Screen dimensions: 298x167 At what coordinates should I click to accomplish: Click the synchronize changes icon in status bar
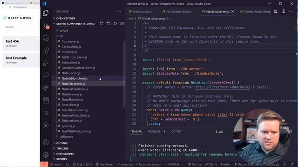(x=67, y=164)
